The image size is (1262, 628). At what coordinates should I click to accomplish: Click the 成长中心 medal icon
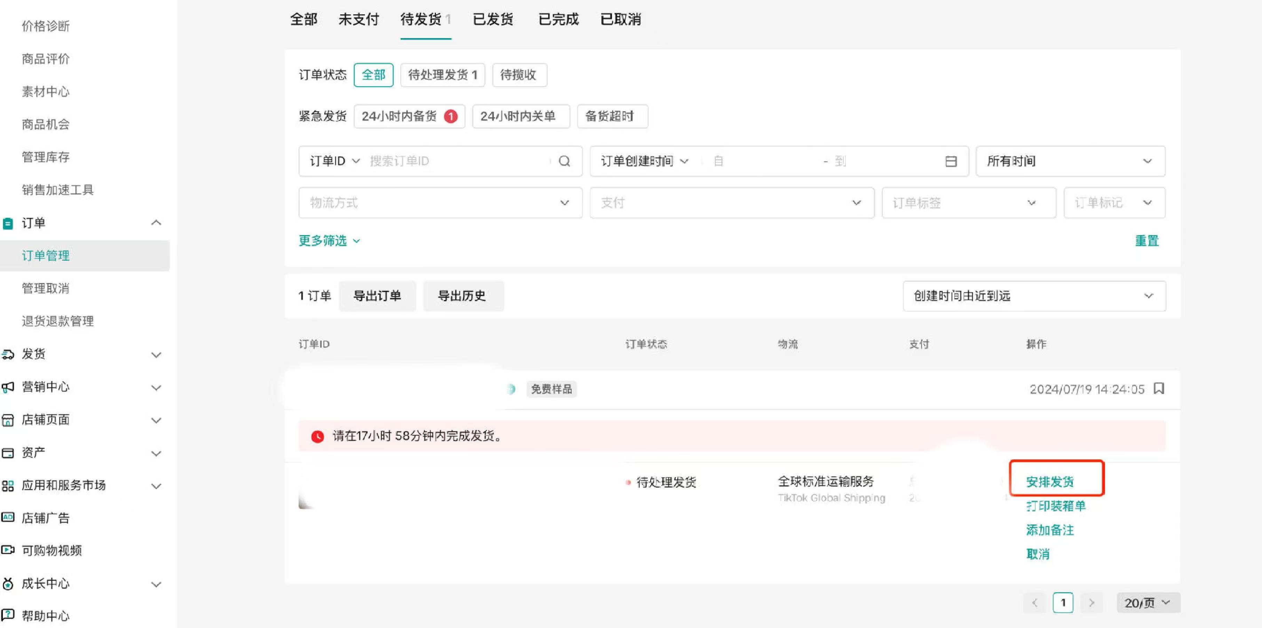coord(8,583)
